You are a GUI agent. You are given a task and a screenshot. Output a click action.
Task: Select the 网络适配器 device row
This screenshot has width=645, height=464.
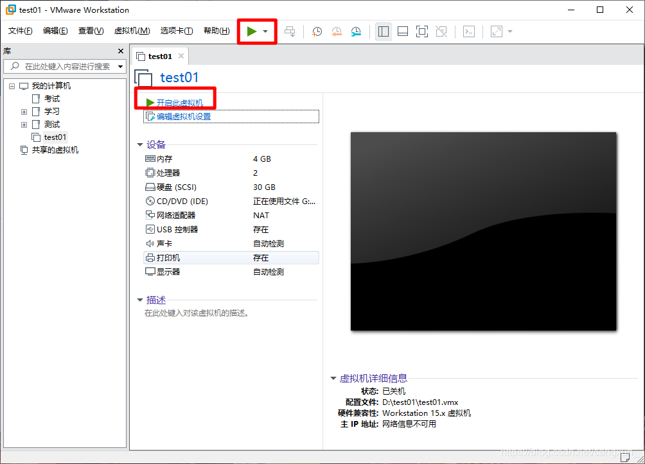[231, 216]
